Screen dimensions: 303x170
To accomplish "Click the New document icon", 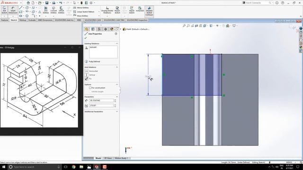I will coord(33,3).
